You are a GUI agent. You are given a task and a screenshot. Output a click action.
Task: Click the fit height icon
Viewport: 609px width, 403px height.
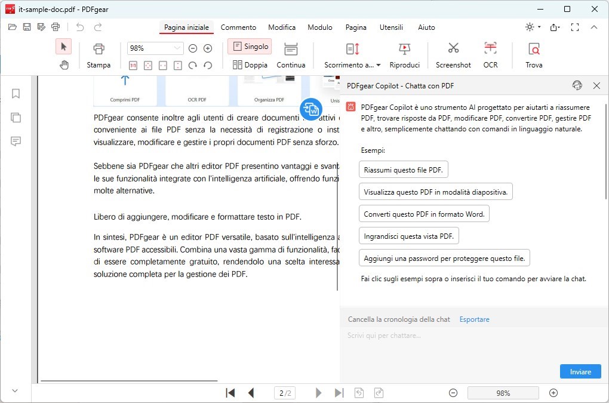177,65
